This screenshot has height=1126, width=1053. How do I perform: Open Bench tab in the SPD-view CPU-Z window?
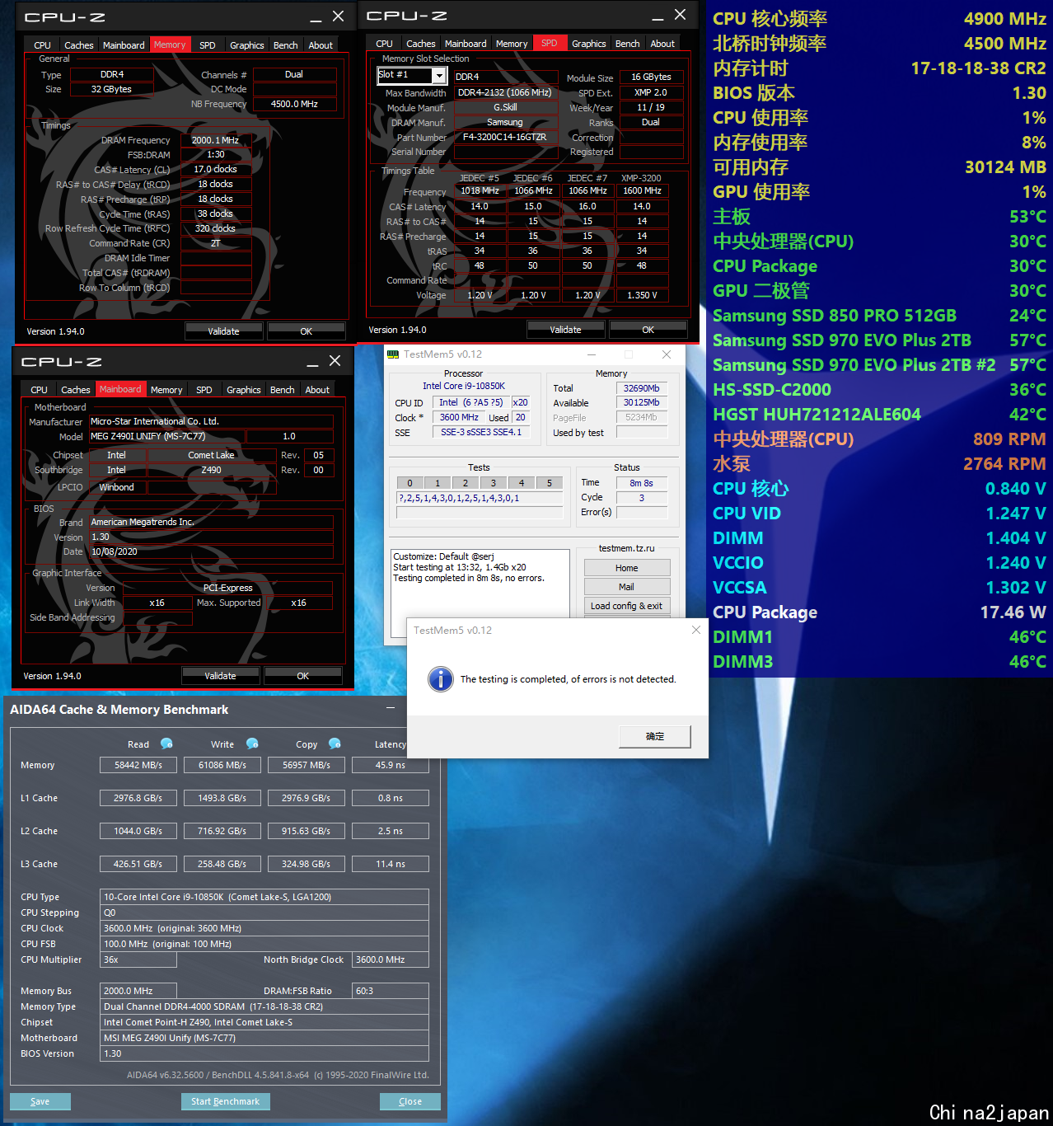[x=627, y=44]
